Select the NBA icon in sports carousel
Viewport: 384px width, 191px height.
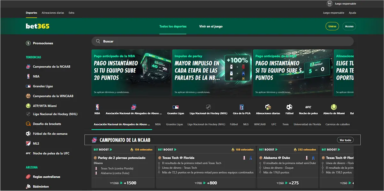tap(97, 107)
